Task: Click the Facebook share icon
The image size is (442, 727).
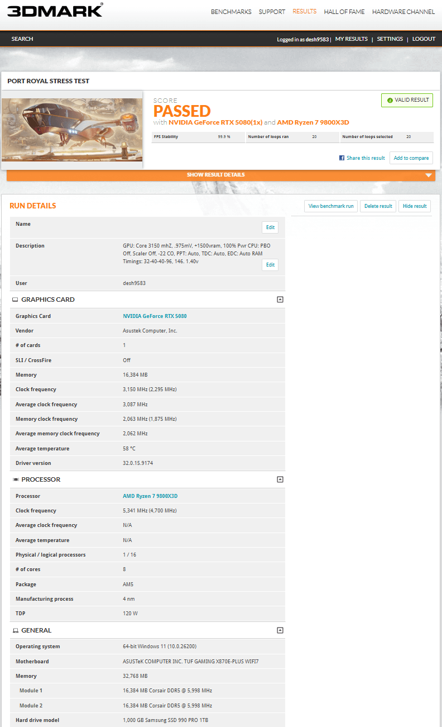Action: coord(342,158)
